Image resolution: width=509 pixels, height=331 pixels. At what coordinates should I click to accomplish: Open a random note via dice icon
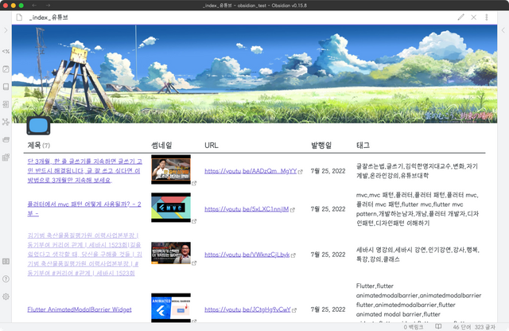(x=6, y=69)
